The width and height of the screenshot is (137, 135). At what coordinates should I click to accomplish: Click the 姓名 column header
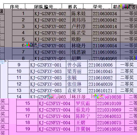[72, 6]
